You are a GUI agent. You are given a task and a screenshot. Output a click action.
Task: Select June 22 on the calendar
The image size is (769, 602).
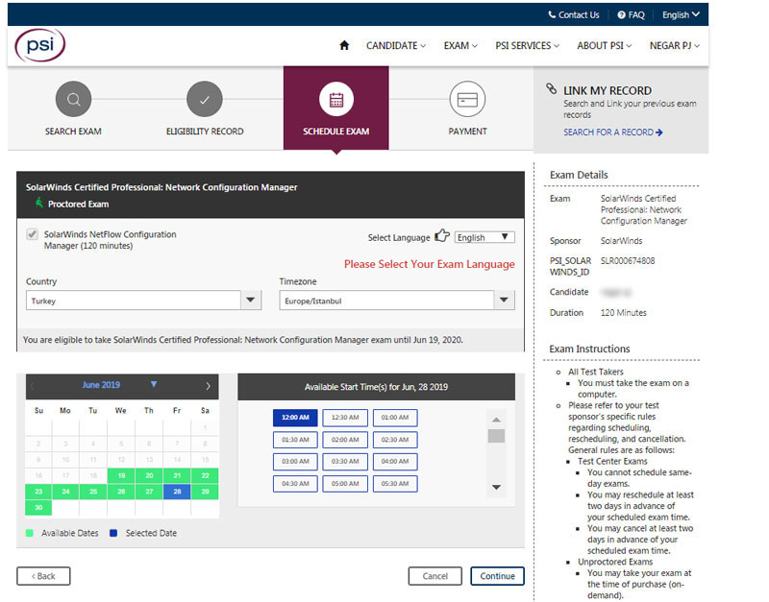click(205, 475)
